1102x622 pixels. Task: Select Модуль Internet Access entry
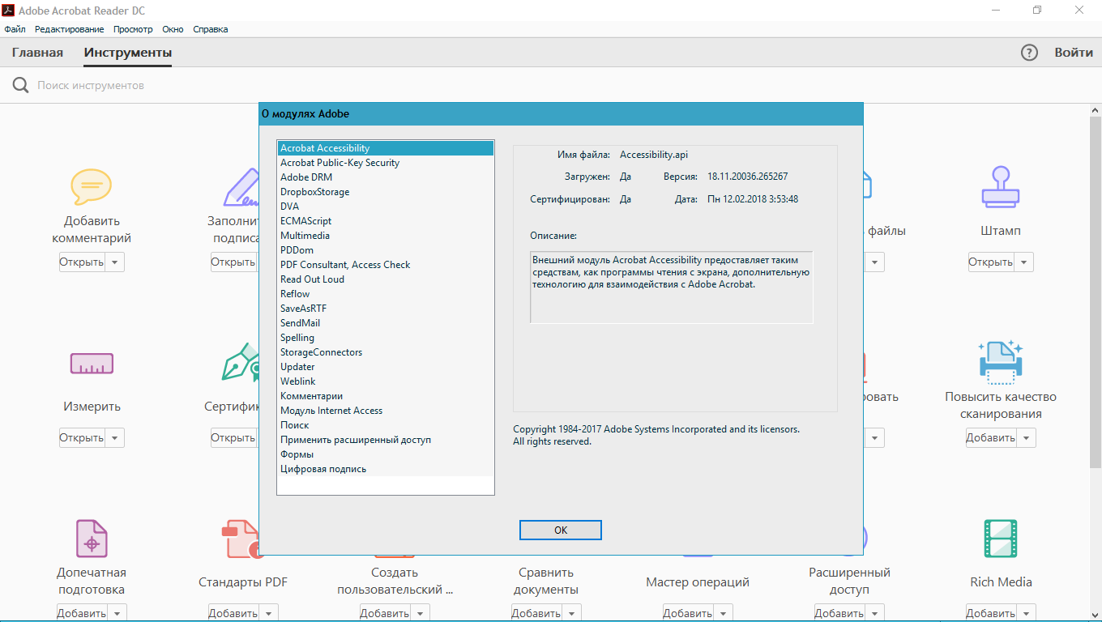pyautogui.click(x=386, y=411)
